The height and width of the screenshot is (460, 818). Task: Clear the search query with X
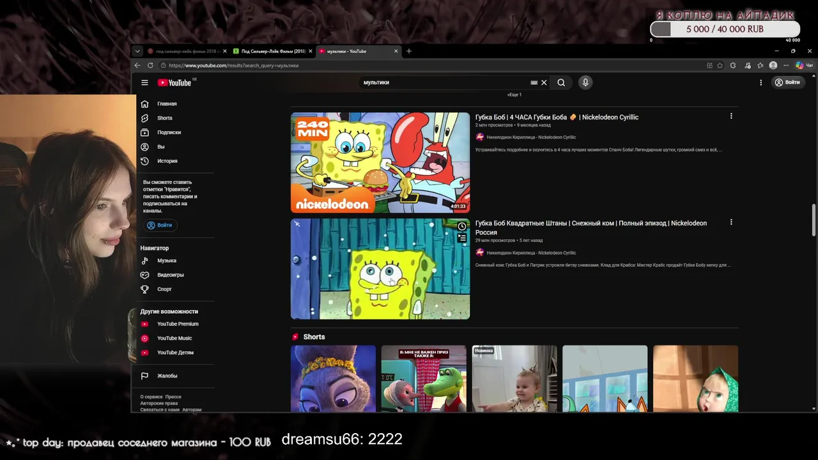(x=544, y=82)
